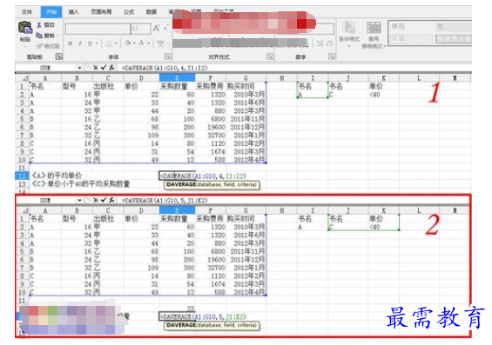Image resolution: width=492 pixels, height=345 pixels.
Task: Apply the 常规 (Normal) cell style
Action: point(411,27)
